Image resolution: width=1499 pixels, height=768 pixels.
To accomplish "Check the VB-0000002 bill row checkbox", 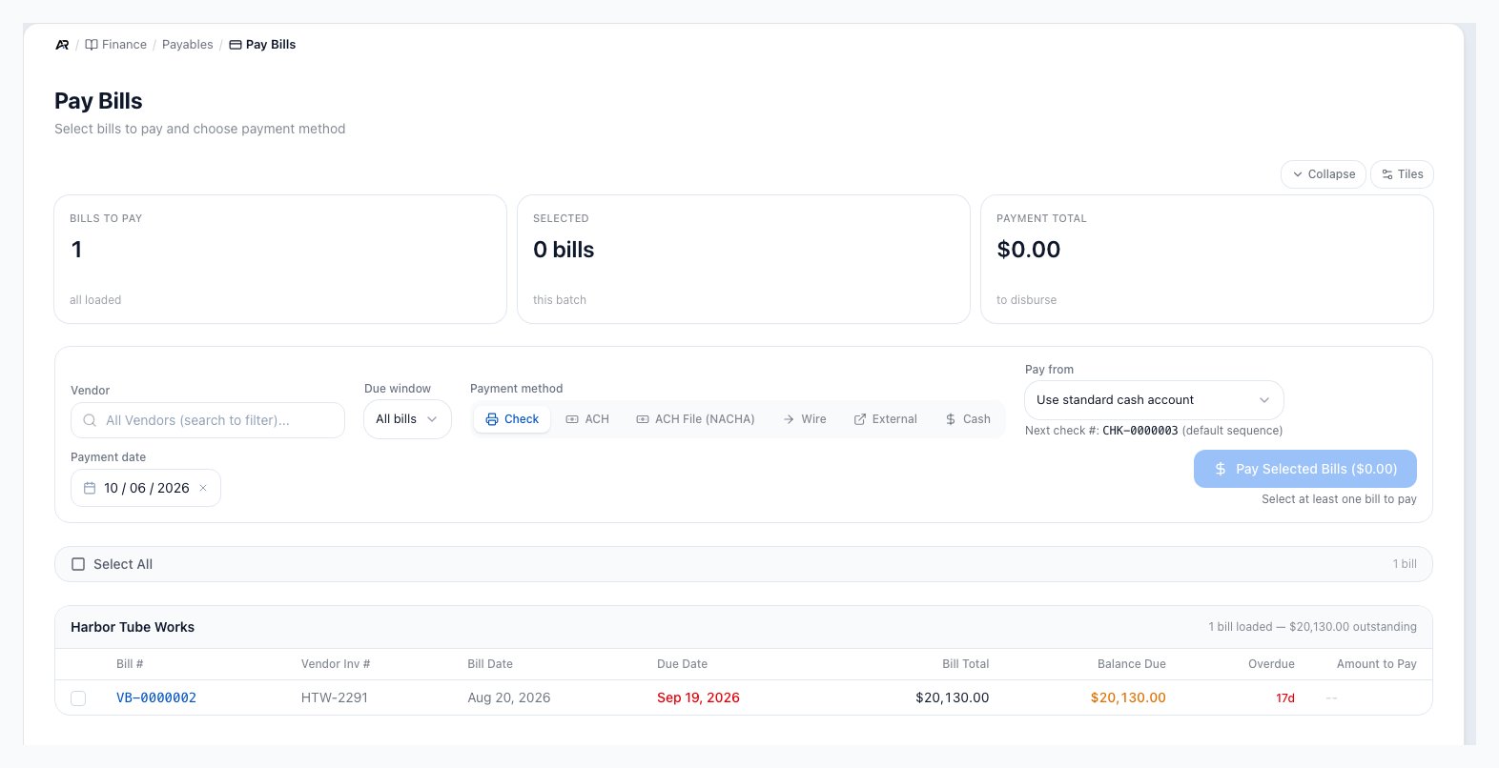I will 78,698.
